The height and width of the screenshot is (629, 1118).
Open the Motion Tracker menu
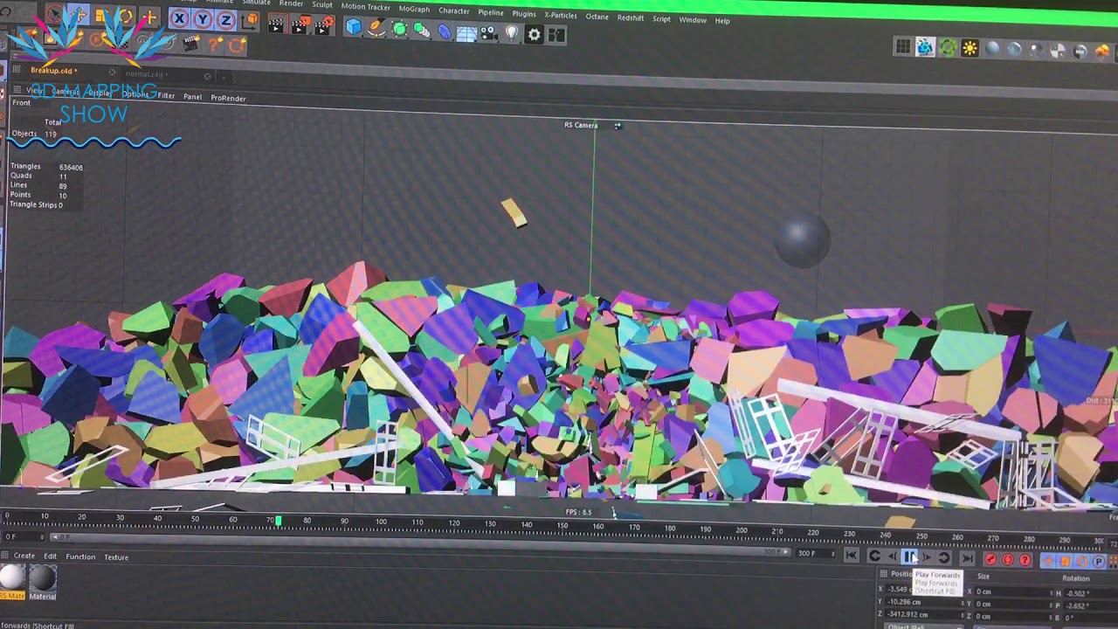pyautogui.click(x=366, y=7)
